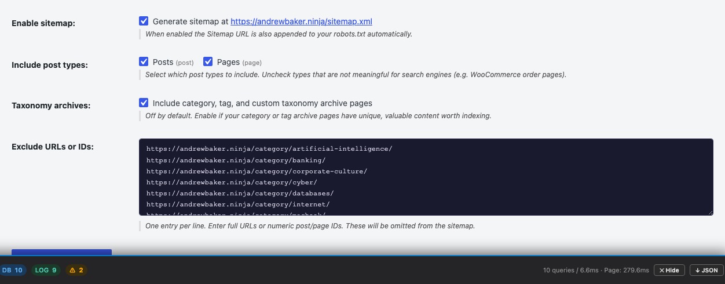Open the andrewbaker.ninja/sitemap.xml link
This screenshot has width=725, height=284.
tap(301, 21)
